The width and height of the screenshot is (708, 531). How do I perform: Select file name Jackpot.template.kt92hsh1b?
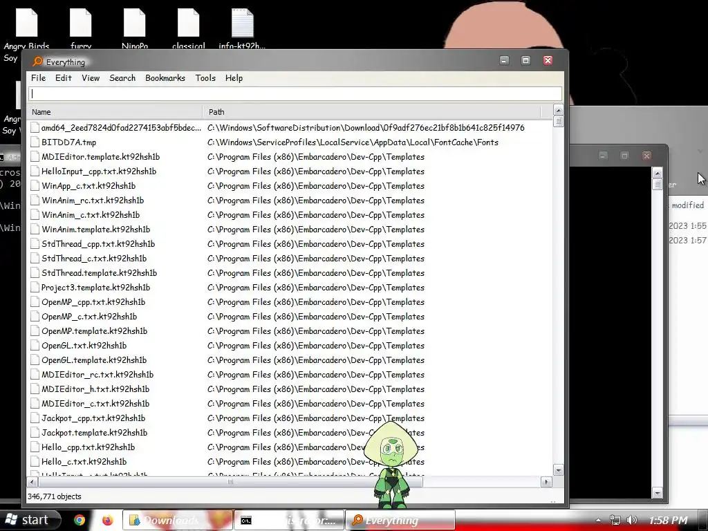click(94, 433)
